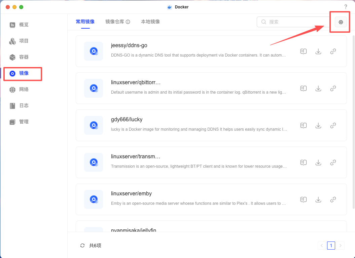
Task: Copy link for gdy666/lucky image
Action: [333, 126]
